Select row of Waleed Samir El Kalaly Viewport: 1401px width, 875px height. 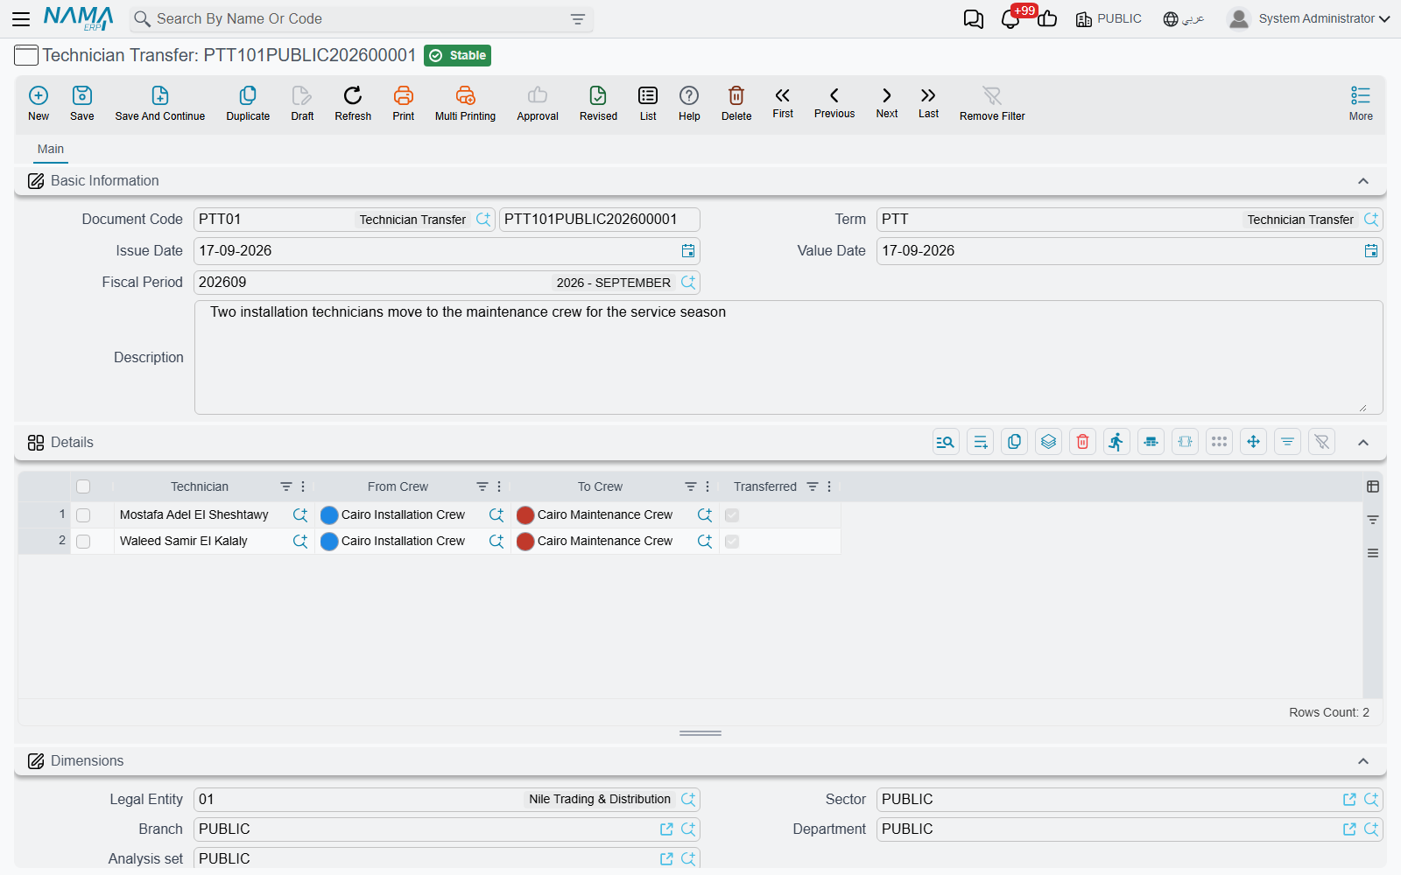click(x=83, y=542)
